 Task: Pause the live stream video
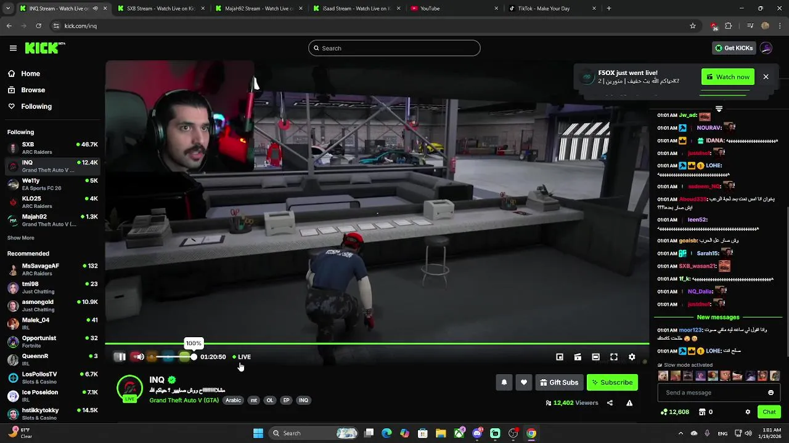121,357
